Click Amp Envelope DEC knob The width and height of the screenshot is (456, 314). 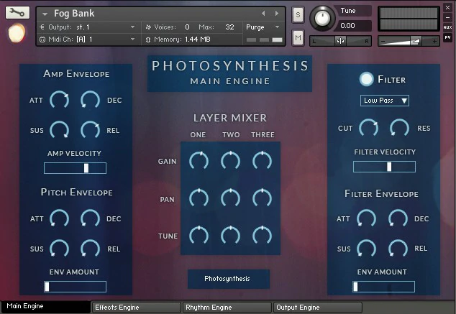[90, 100]
